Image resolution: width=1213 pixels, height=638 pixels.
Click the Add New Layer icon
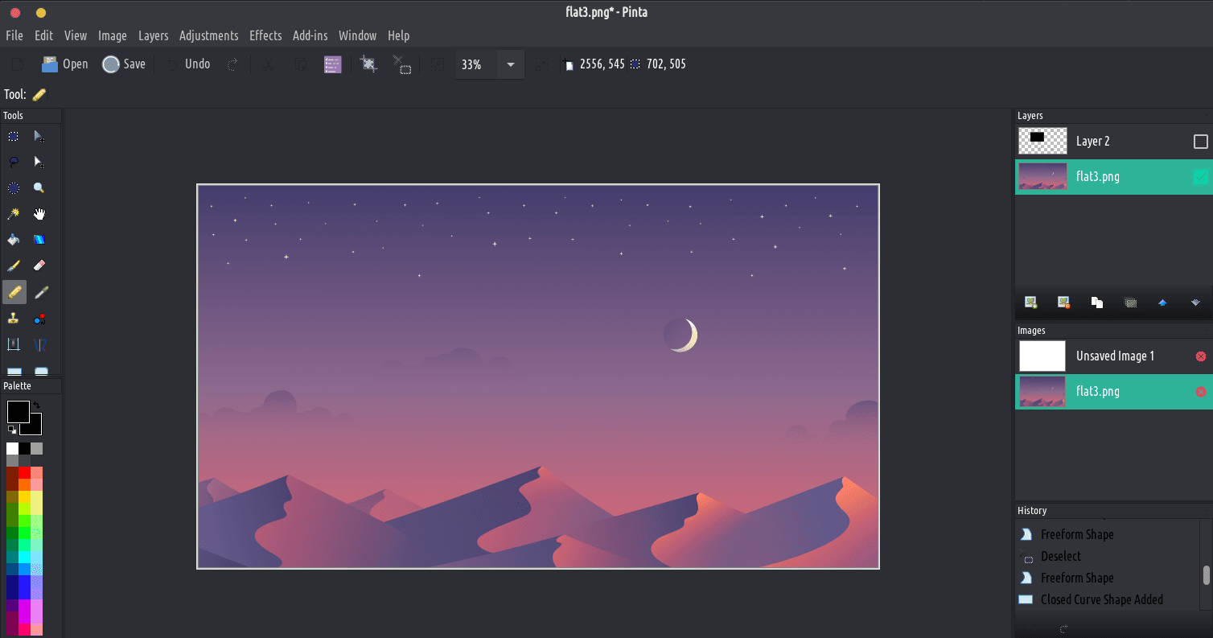(x=1030, y=303)
